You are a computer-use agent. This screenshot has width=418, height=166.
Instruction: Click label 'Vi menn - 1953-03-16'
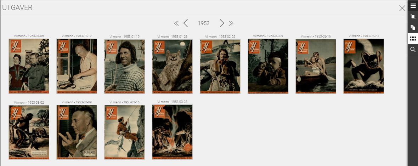tap(124, 102)
